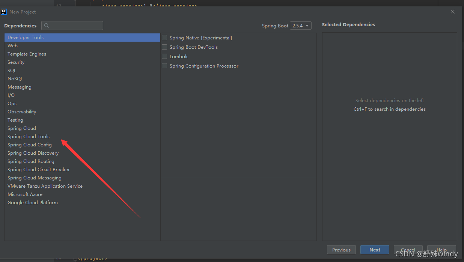The height and width of the screenshot is (262, 464).
Task: Enable Spring Native [Experimental] checkbox
Action: click(x=164, y=38)
